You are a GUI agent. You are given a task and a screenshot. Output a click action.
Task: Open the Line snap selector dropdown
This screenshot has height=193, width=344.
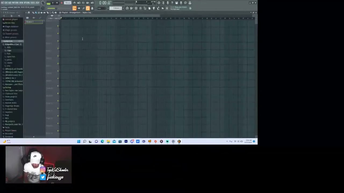point(101,8)
